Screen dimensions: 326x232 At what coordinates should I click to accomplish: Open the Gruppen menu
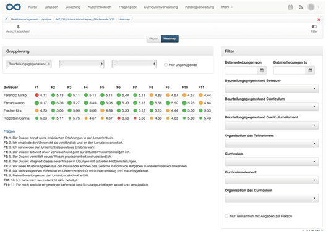point(51,7)
